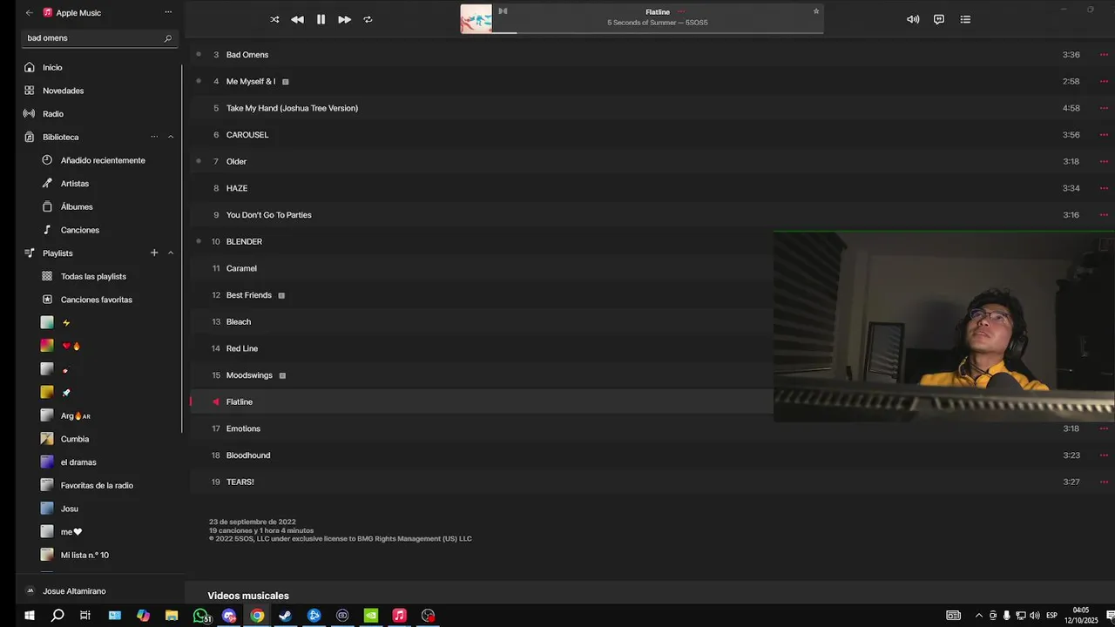Screen dimensions: 1115x627
Task: Toggle shuffle playback
Action: coord(274,19)
